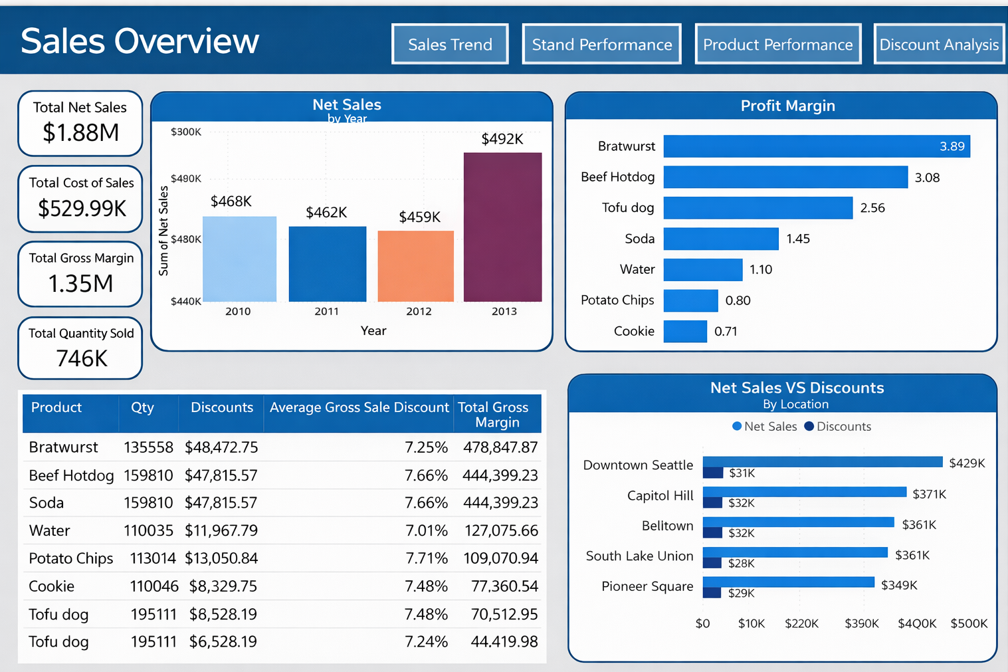Open the Discount Analysis page

point(938,44)
